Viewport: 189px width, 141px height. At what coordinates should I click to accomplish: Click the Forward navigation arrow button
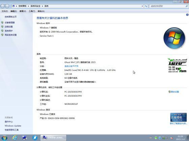7,6
